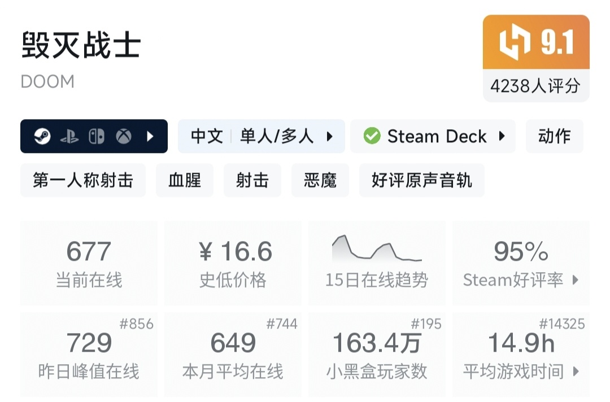Click the Nintendo Switch platform icon
The width and height of the screenshot is (610, 402).
[x=97, y=137]
